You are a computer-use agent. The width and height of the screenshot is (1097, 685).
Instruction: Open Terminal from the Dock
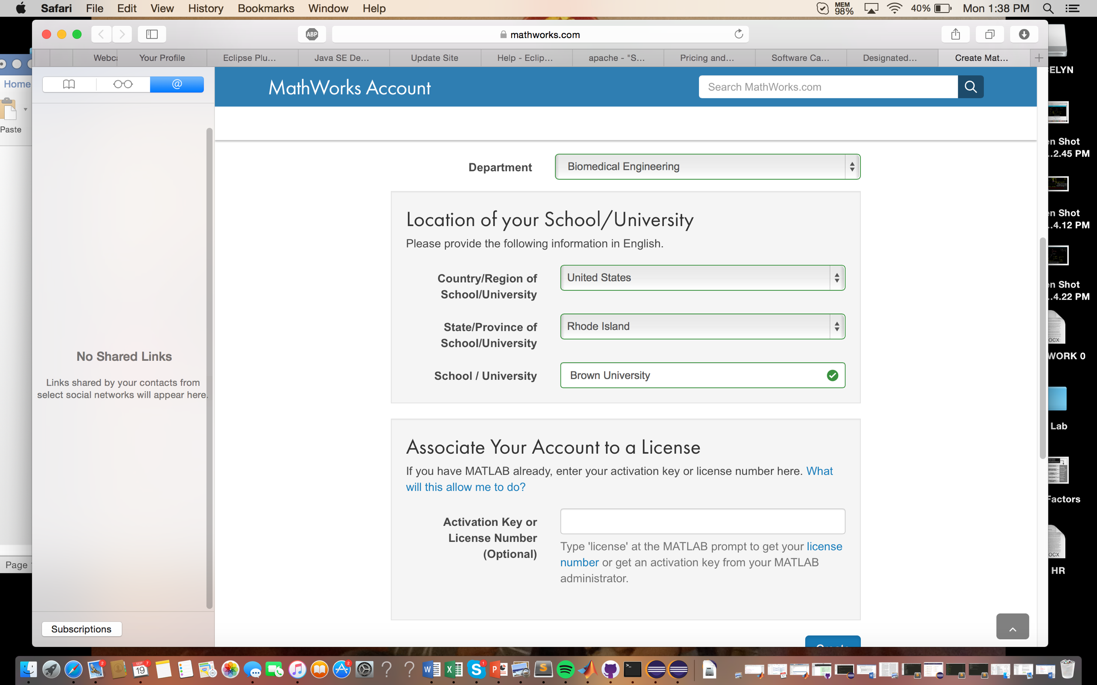[632, 669]
